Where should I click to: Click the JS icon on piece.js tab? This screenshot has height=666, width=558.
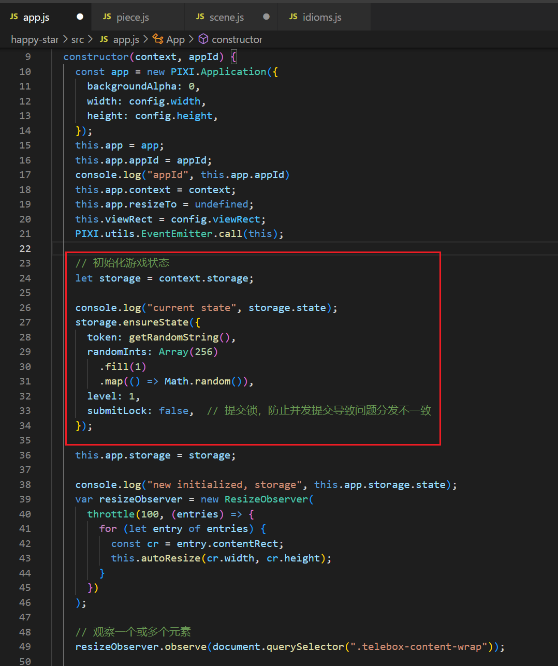coord(107,17)
